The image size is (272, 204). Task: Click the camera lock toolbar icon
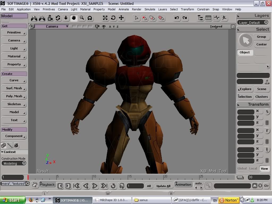pos(50,18)
